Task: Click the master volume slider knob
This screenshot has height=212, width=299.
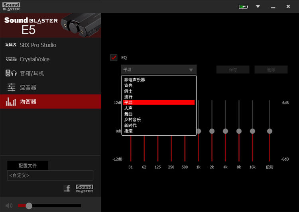Action: [29, 206]
